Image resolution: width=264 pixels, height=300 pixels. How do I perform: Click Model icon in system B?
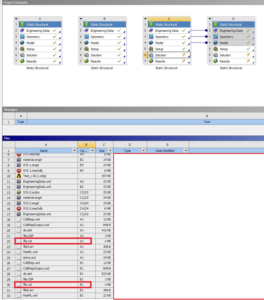click(x=86, y=43)
